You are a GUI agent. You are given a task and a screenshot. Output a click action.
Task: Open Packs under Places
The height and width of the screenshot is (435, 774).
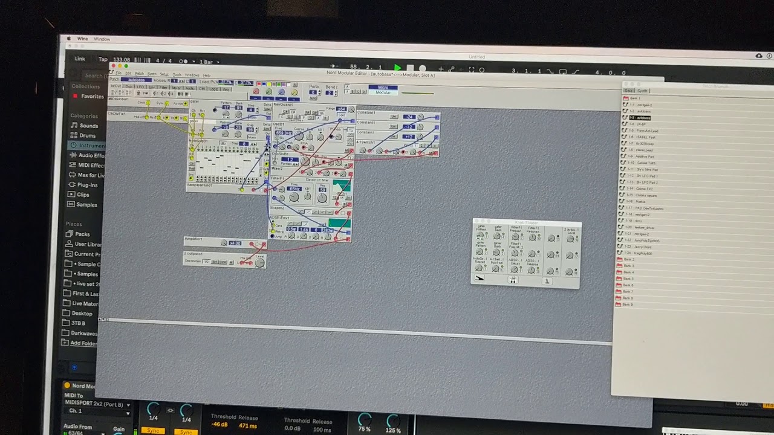[82, 234]
